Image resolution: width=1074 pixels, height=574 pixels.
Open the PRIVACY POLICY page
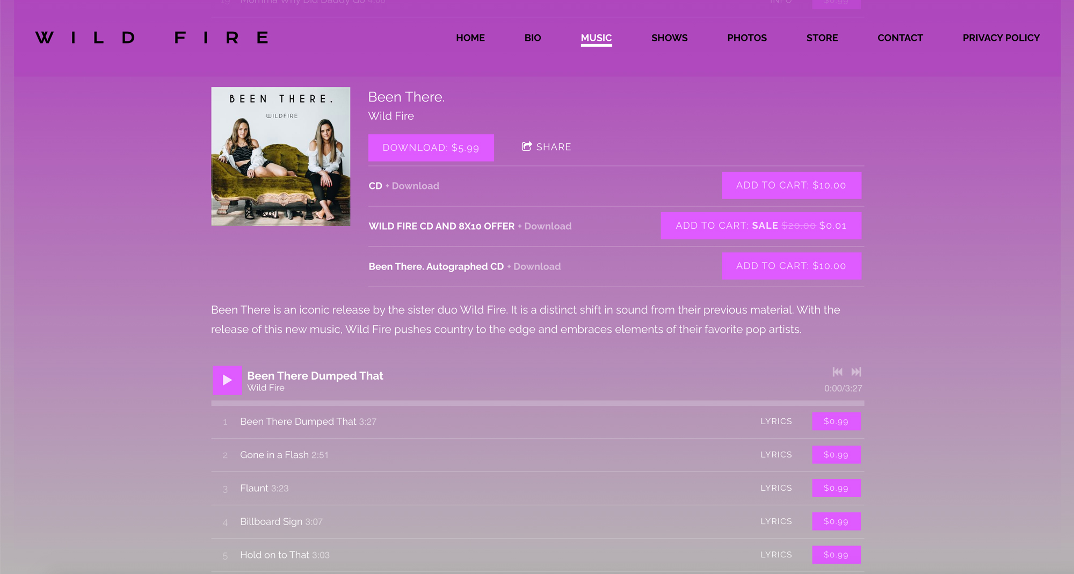(x=1001, y=38)
